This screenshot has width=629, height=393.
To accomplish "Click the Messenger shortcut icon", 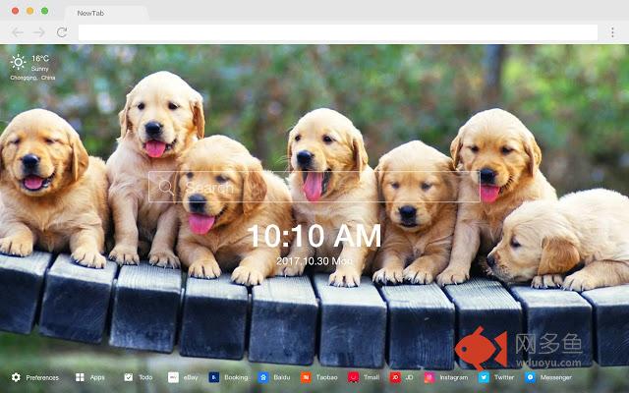I will [x=530, y=377].
